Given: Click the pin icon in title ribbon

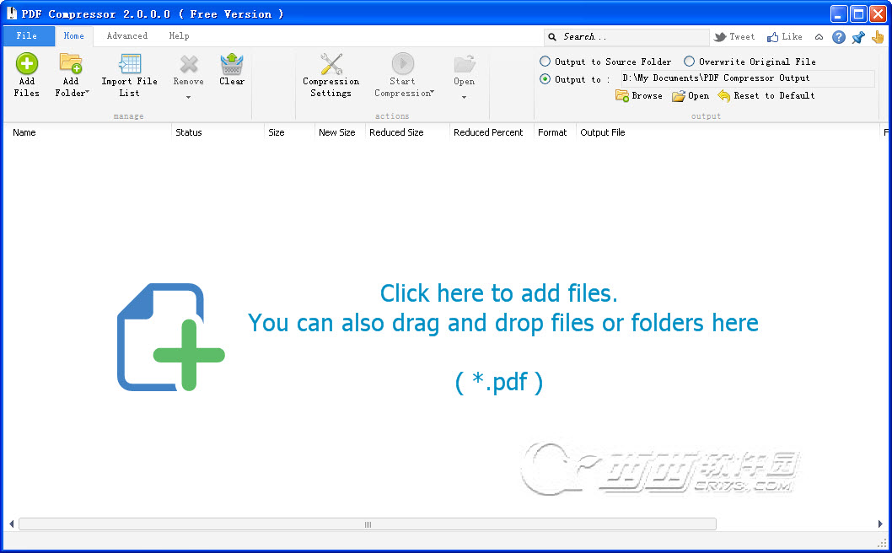Looking at the screenshot, I should coord(858,37).
